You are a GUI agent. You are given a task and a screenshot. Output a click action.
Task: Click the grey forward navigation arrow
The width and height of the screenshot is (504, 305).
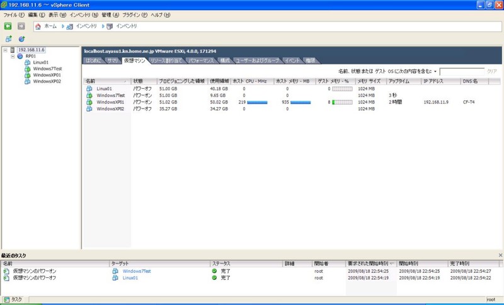pyautogui.click(x=21, y=26)
